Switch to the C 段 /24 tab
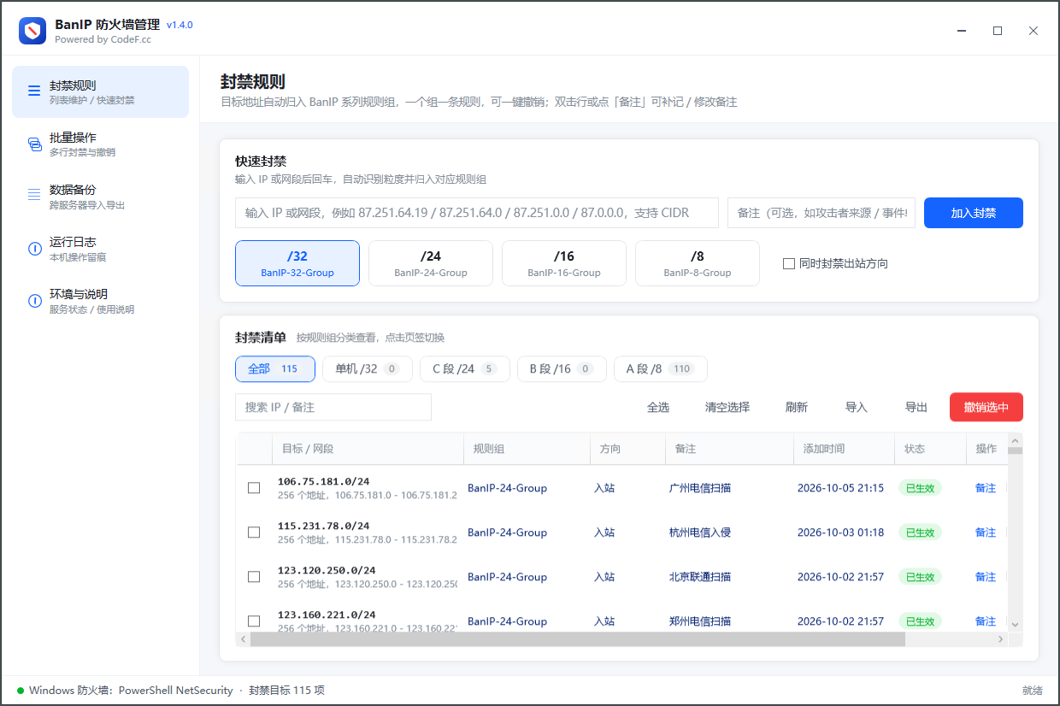The height and width of the screenshot is (706, 1060). pos(465,369)
